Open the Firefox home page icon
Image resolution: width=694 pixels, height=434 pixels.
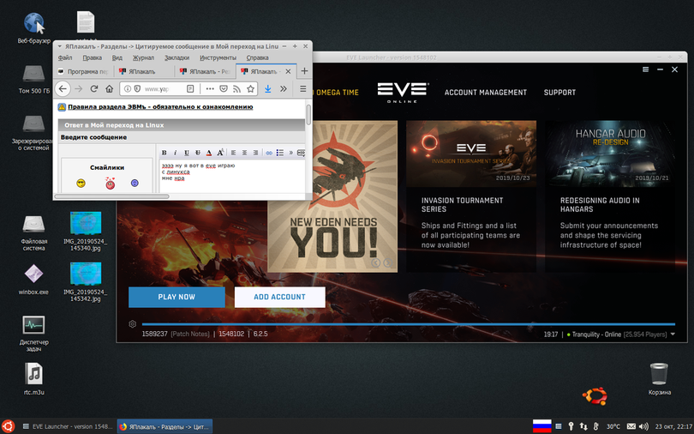[109, 88]
